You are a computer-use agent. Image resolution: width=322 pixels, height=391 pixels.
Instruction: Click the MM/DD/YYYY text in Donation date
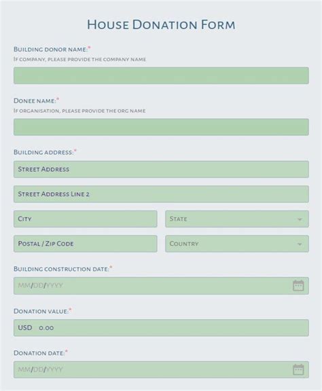[x=40, y=369]
